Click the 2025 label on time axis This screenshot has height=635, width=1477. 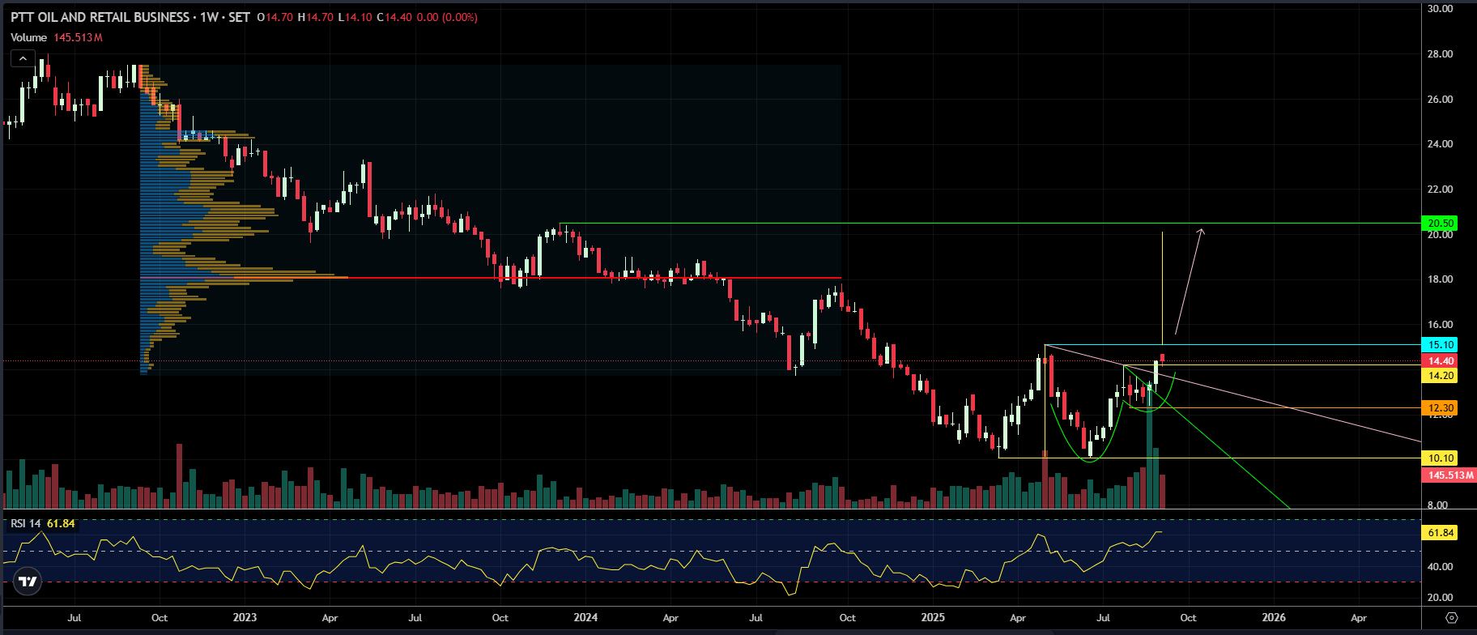(x=933, y=617)
